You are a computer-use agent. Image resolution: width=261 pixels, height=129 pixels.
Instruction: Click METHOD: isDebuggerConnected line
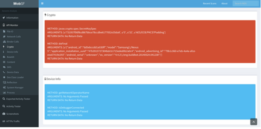(65, 108)
